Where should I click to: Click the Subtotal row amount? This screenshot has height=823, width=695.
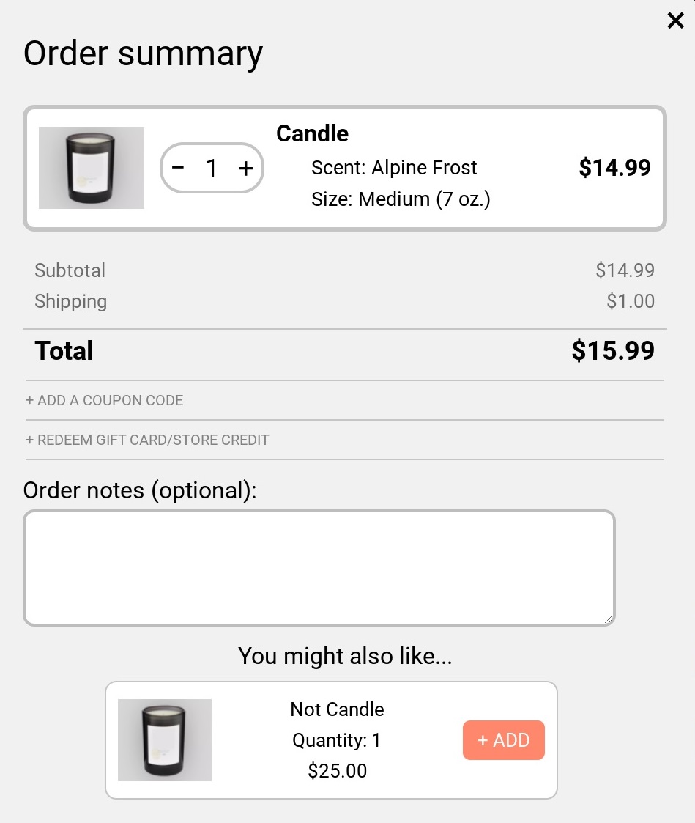pyautogui.click(x=625, y=270)
